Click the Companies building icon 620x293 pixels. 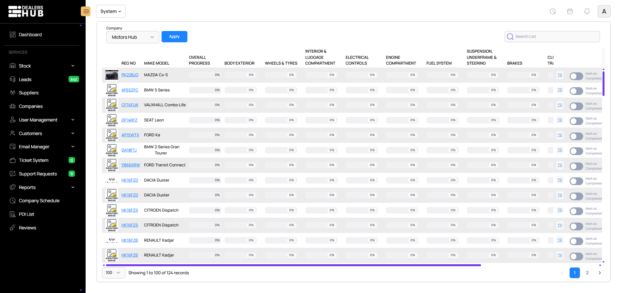pyautogui.click(x=13, y=106)
